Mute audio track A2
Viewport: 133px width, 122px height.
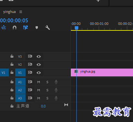(39, 90)
